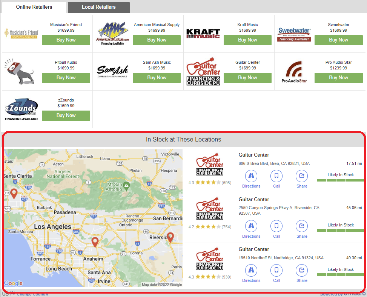The image size is (367, 297).
Task: Click the Guitar Center logo for Brea
Action: [x=210, y=164]
